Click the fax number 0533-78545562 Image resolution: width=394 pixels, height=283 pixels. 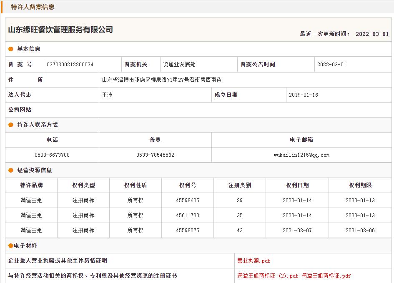155,155
